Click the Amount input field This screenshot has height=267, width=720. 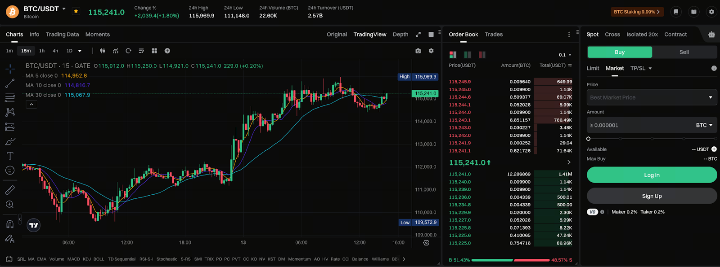pos(652,125)
